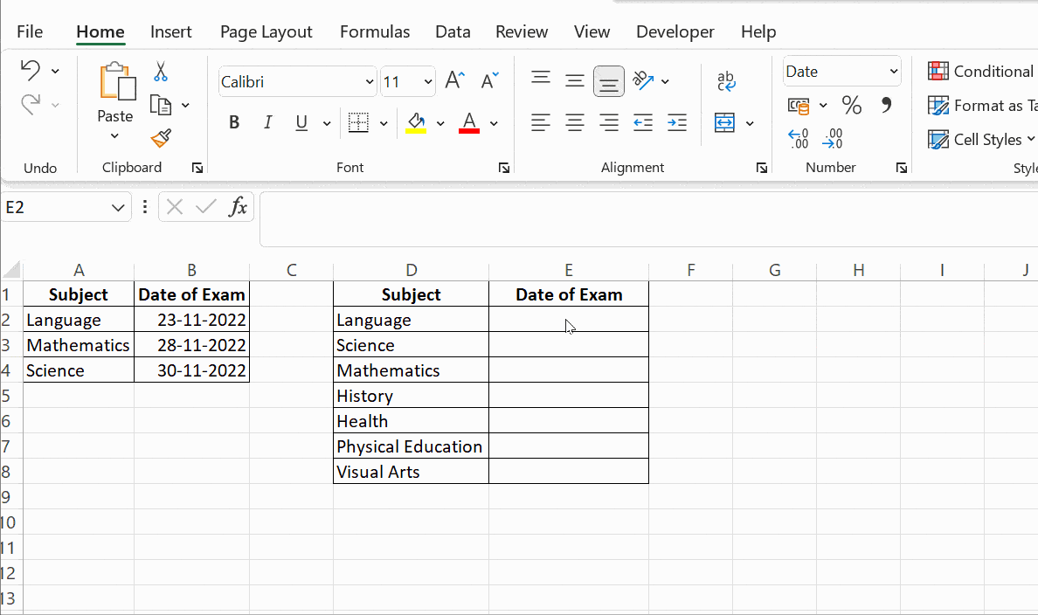Select cell B3 containing 28-11-2022
This screenshot has width=1038, height=615.
[192, 345]
